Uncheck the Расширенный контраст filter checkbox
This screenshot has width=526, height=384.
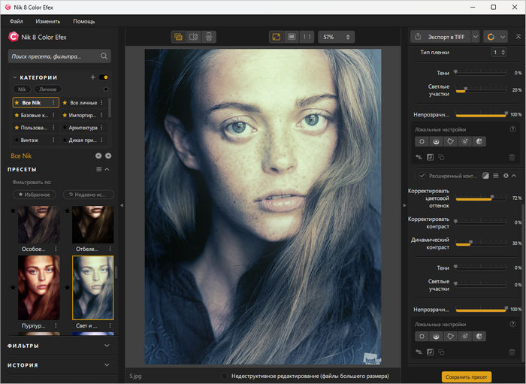point(422,175)
